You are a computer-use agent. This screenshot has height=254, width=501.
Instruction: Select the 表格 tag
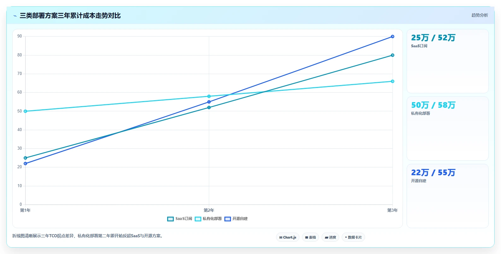click(x=310, y=237)
